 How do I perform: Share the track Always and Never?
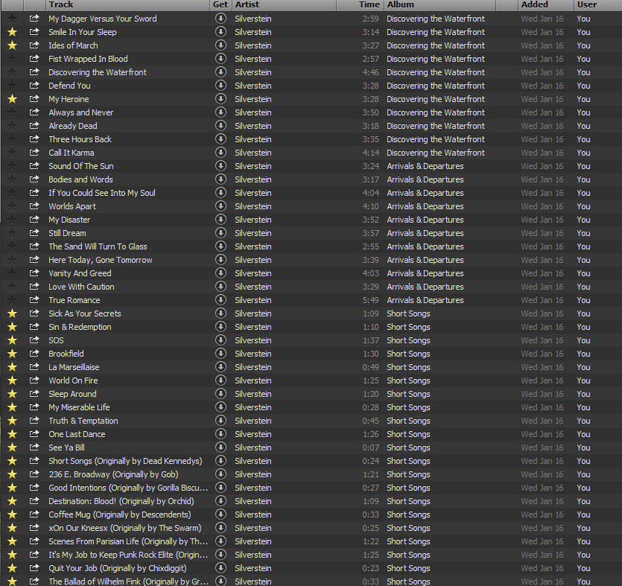point(34,112)
